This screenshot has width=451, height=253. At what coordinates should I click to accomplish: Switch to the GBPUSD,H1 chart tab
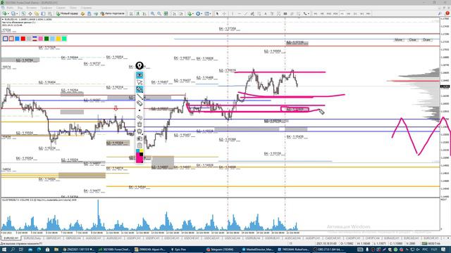(x=54, y=238)
